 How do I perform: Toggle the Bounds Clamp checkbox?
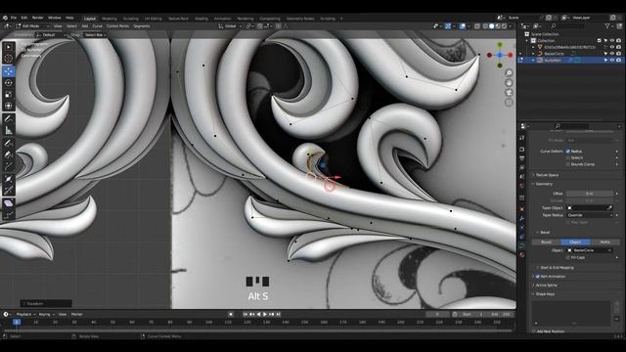click(567, 164)
